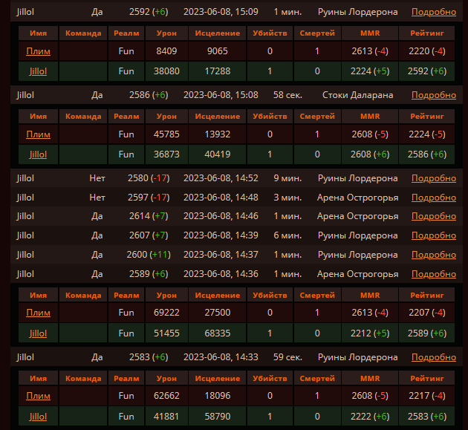The height and width of the screenshot is (430, 468).
Task: Open Jillol profile in row with damage 41881
Action: [x=38, y=417]
